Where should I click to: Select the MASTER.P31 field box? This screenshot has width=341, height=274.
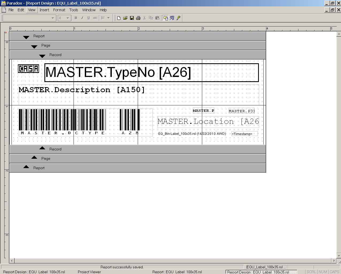point(242,111)
